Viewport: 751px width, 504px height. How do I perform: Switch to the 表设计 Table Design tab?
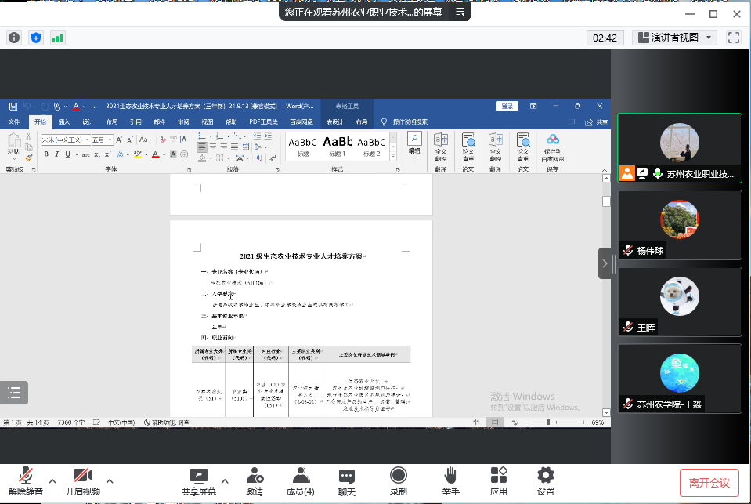pyautogui.click(x=335, y=121)
